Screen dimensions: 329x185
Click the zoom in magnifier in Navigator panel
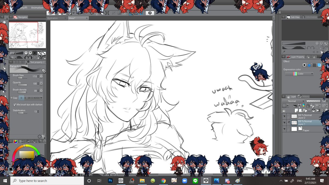(x=30, y=52)
